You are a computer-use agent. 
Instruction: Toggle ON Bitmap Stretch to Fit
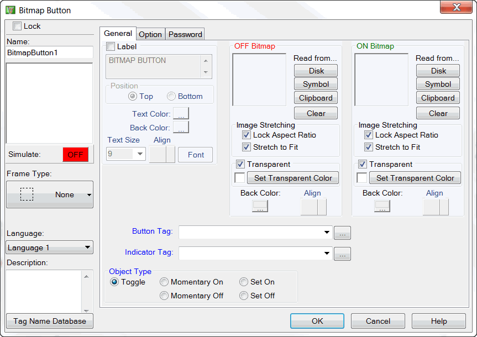point(369,147)
